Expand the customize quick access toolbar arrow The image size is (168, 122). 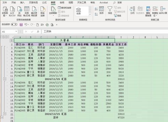click(57, 25)
